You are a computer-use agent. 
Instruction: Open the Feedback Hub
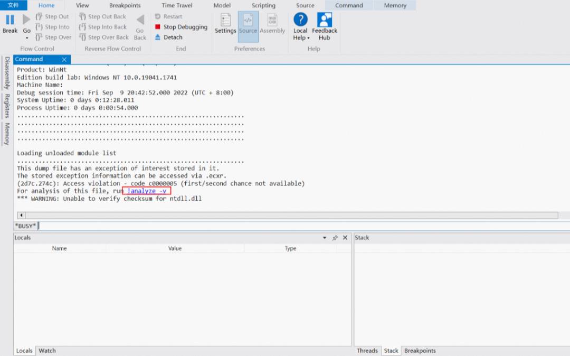point(325,26)
